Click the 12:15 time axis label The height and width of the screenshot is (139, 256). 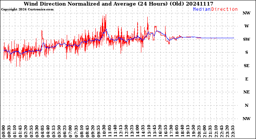coord(121,131)
